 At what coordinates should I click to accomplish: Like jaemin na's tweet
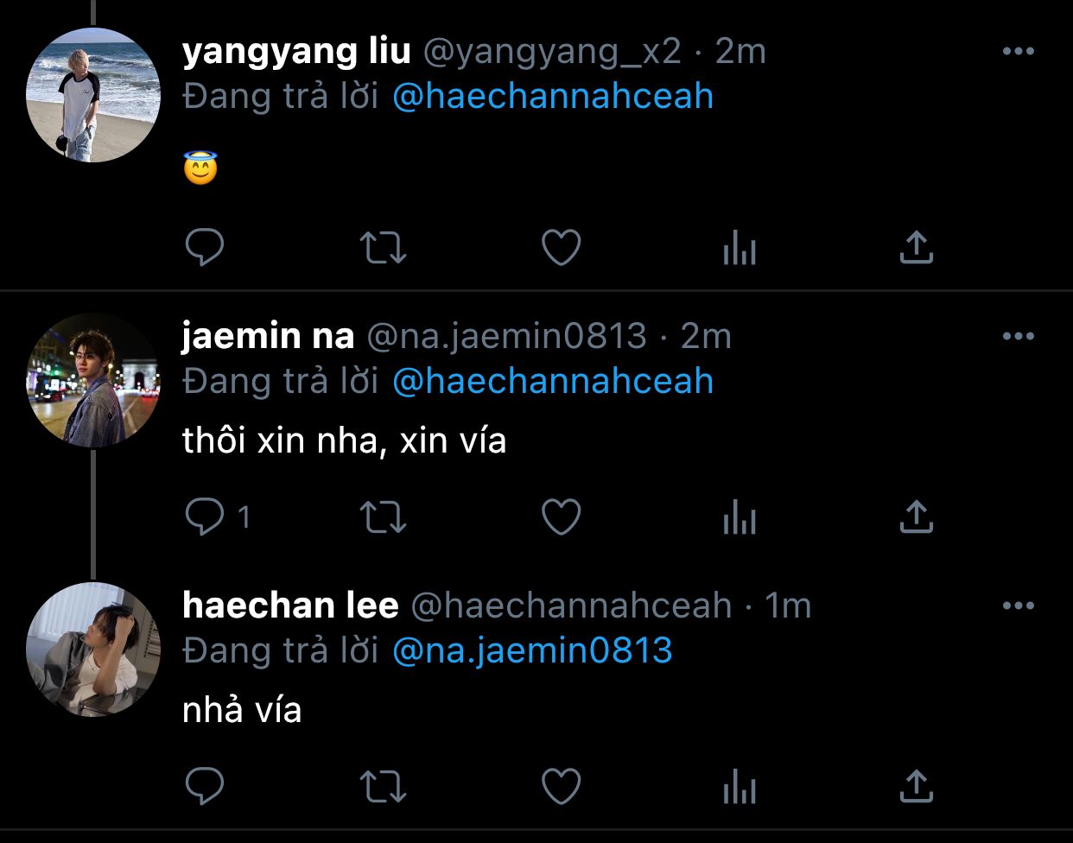561,517
